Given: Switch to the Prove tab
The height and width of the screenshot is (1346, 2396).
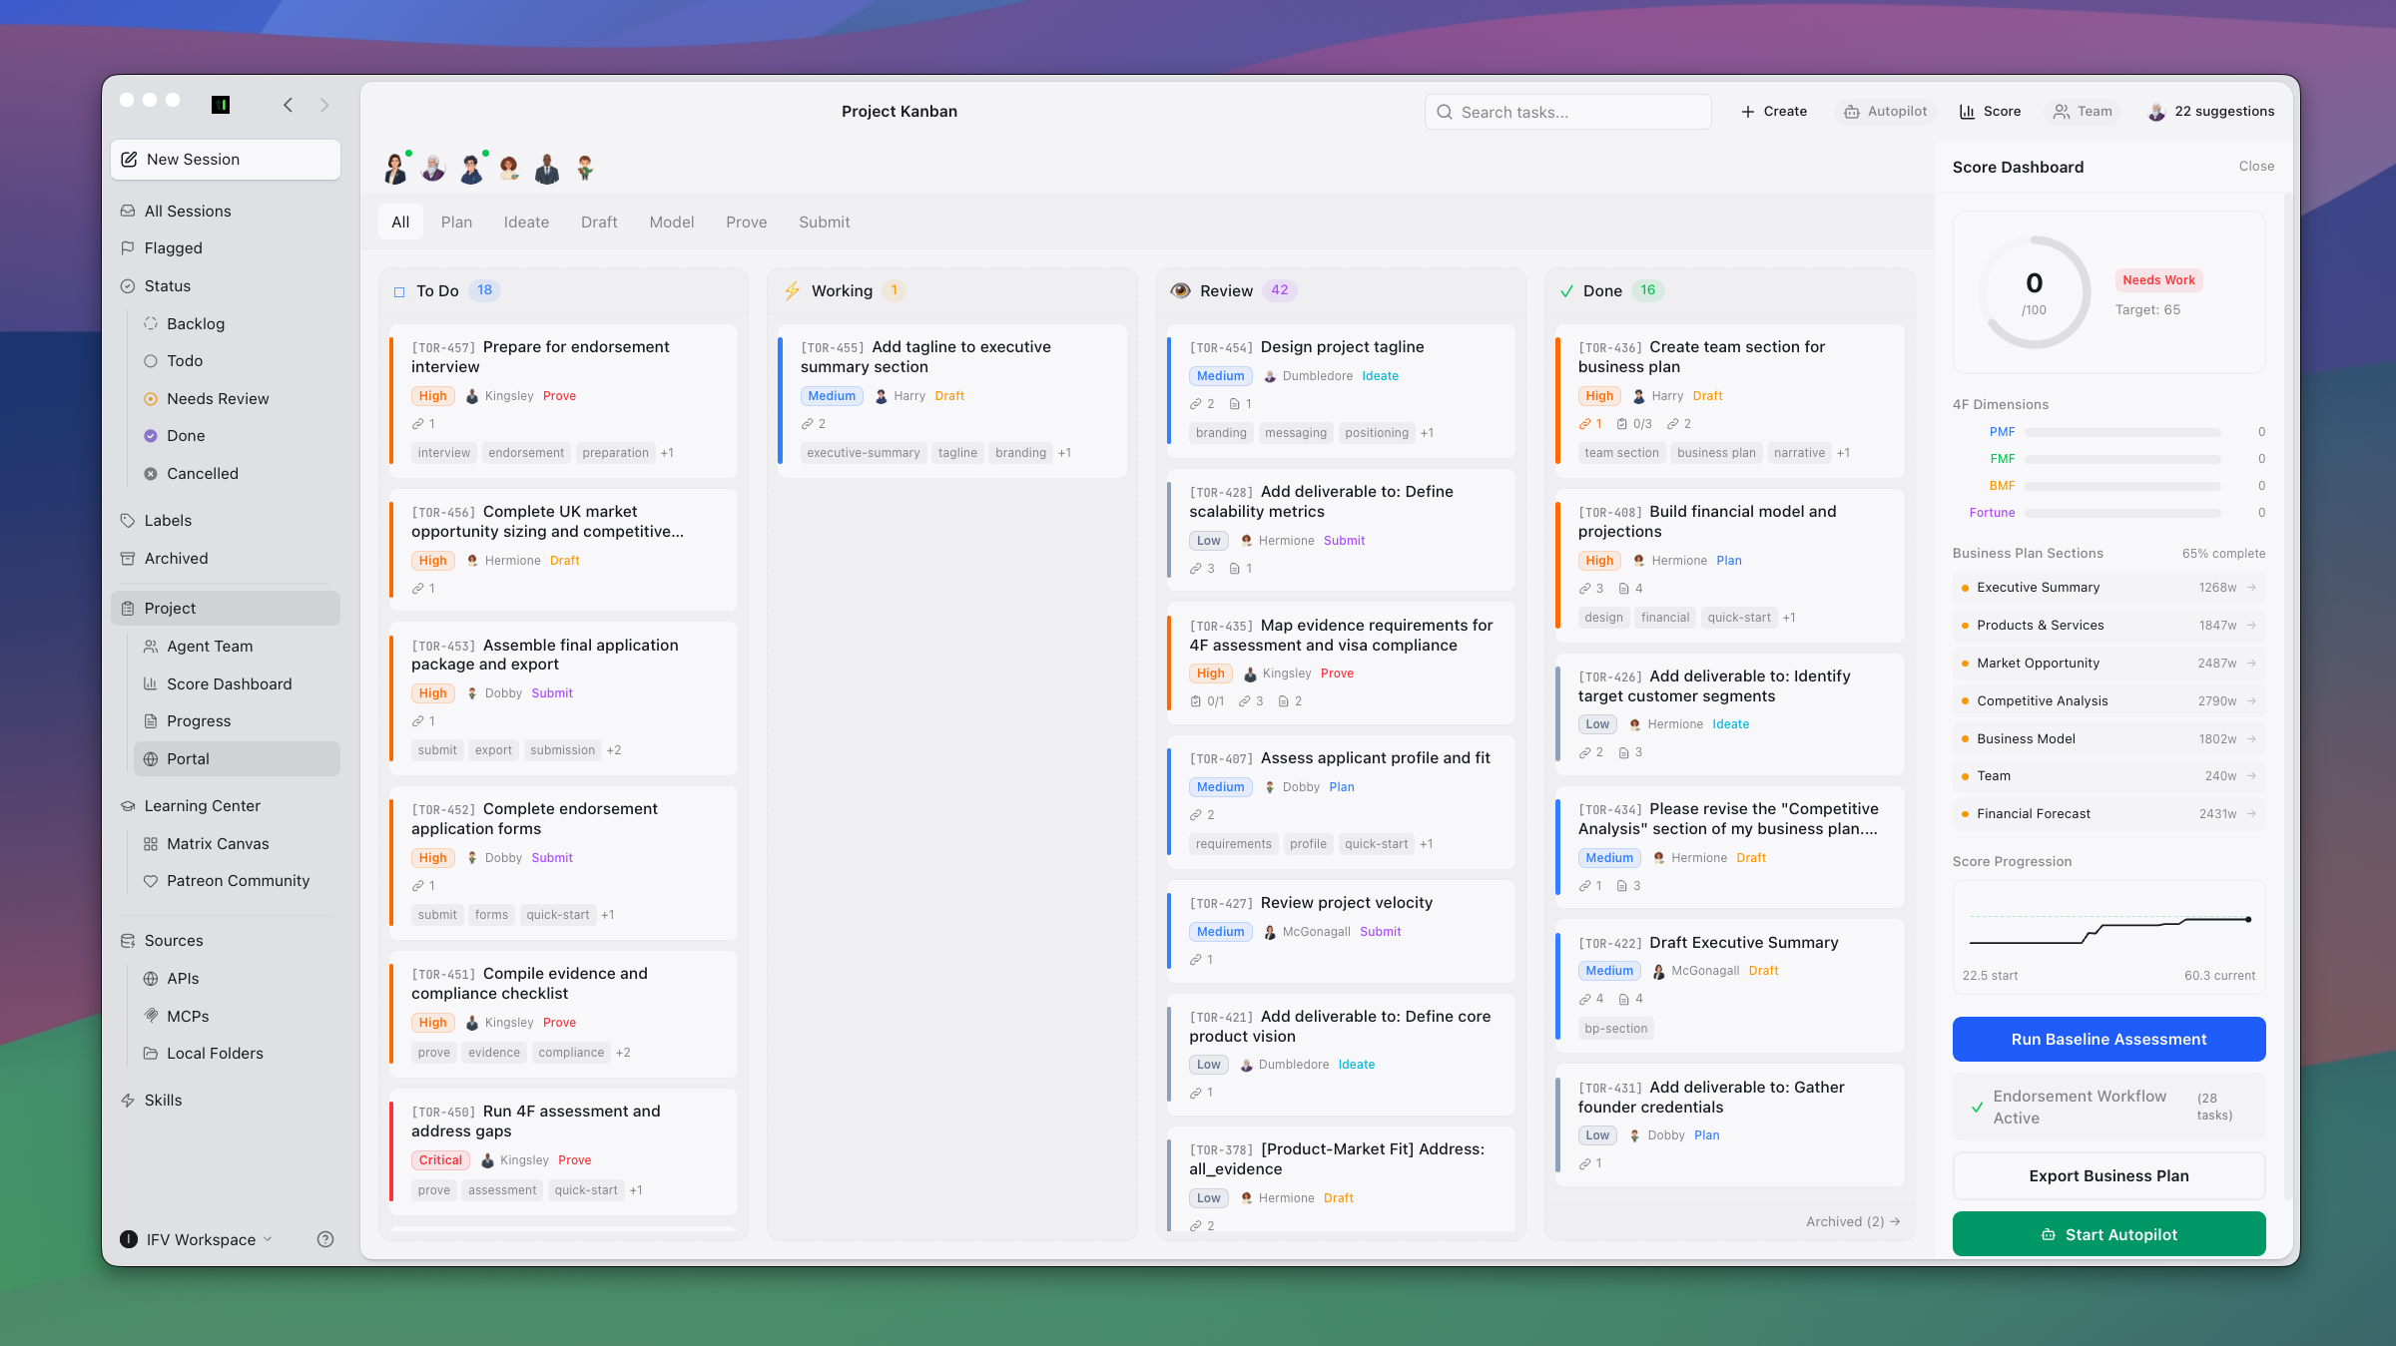Looking at the screenshot, I should (x=746, y=223).
